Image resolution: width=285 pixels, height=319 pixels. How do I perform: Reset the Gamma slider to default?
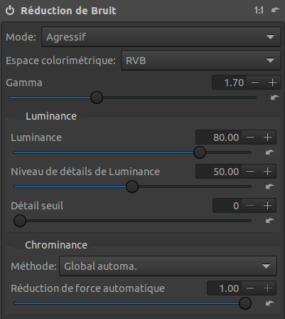pos(274,98)
